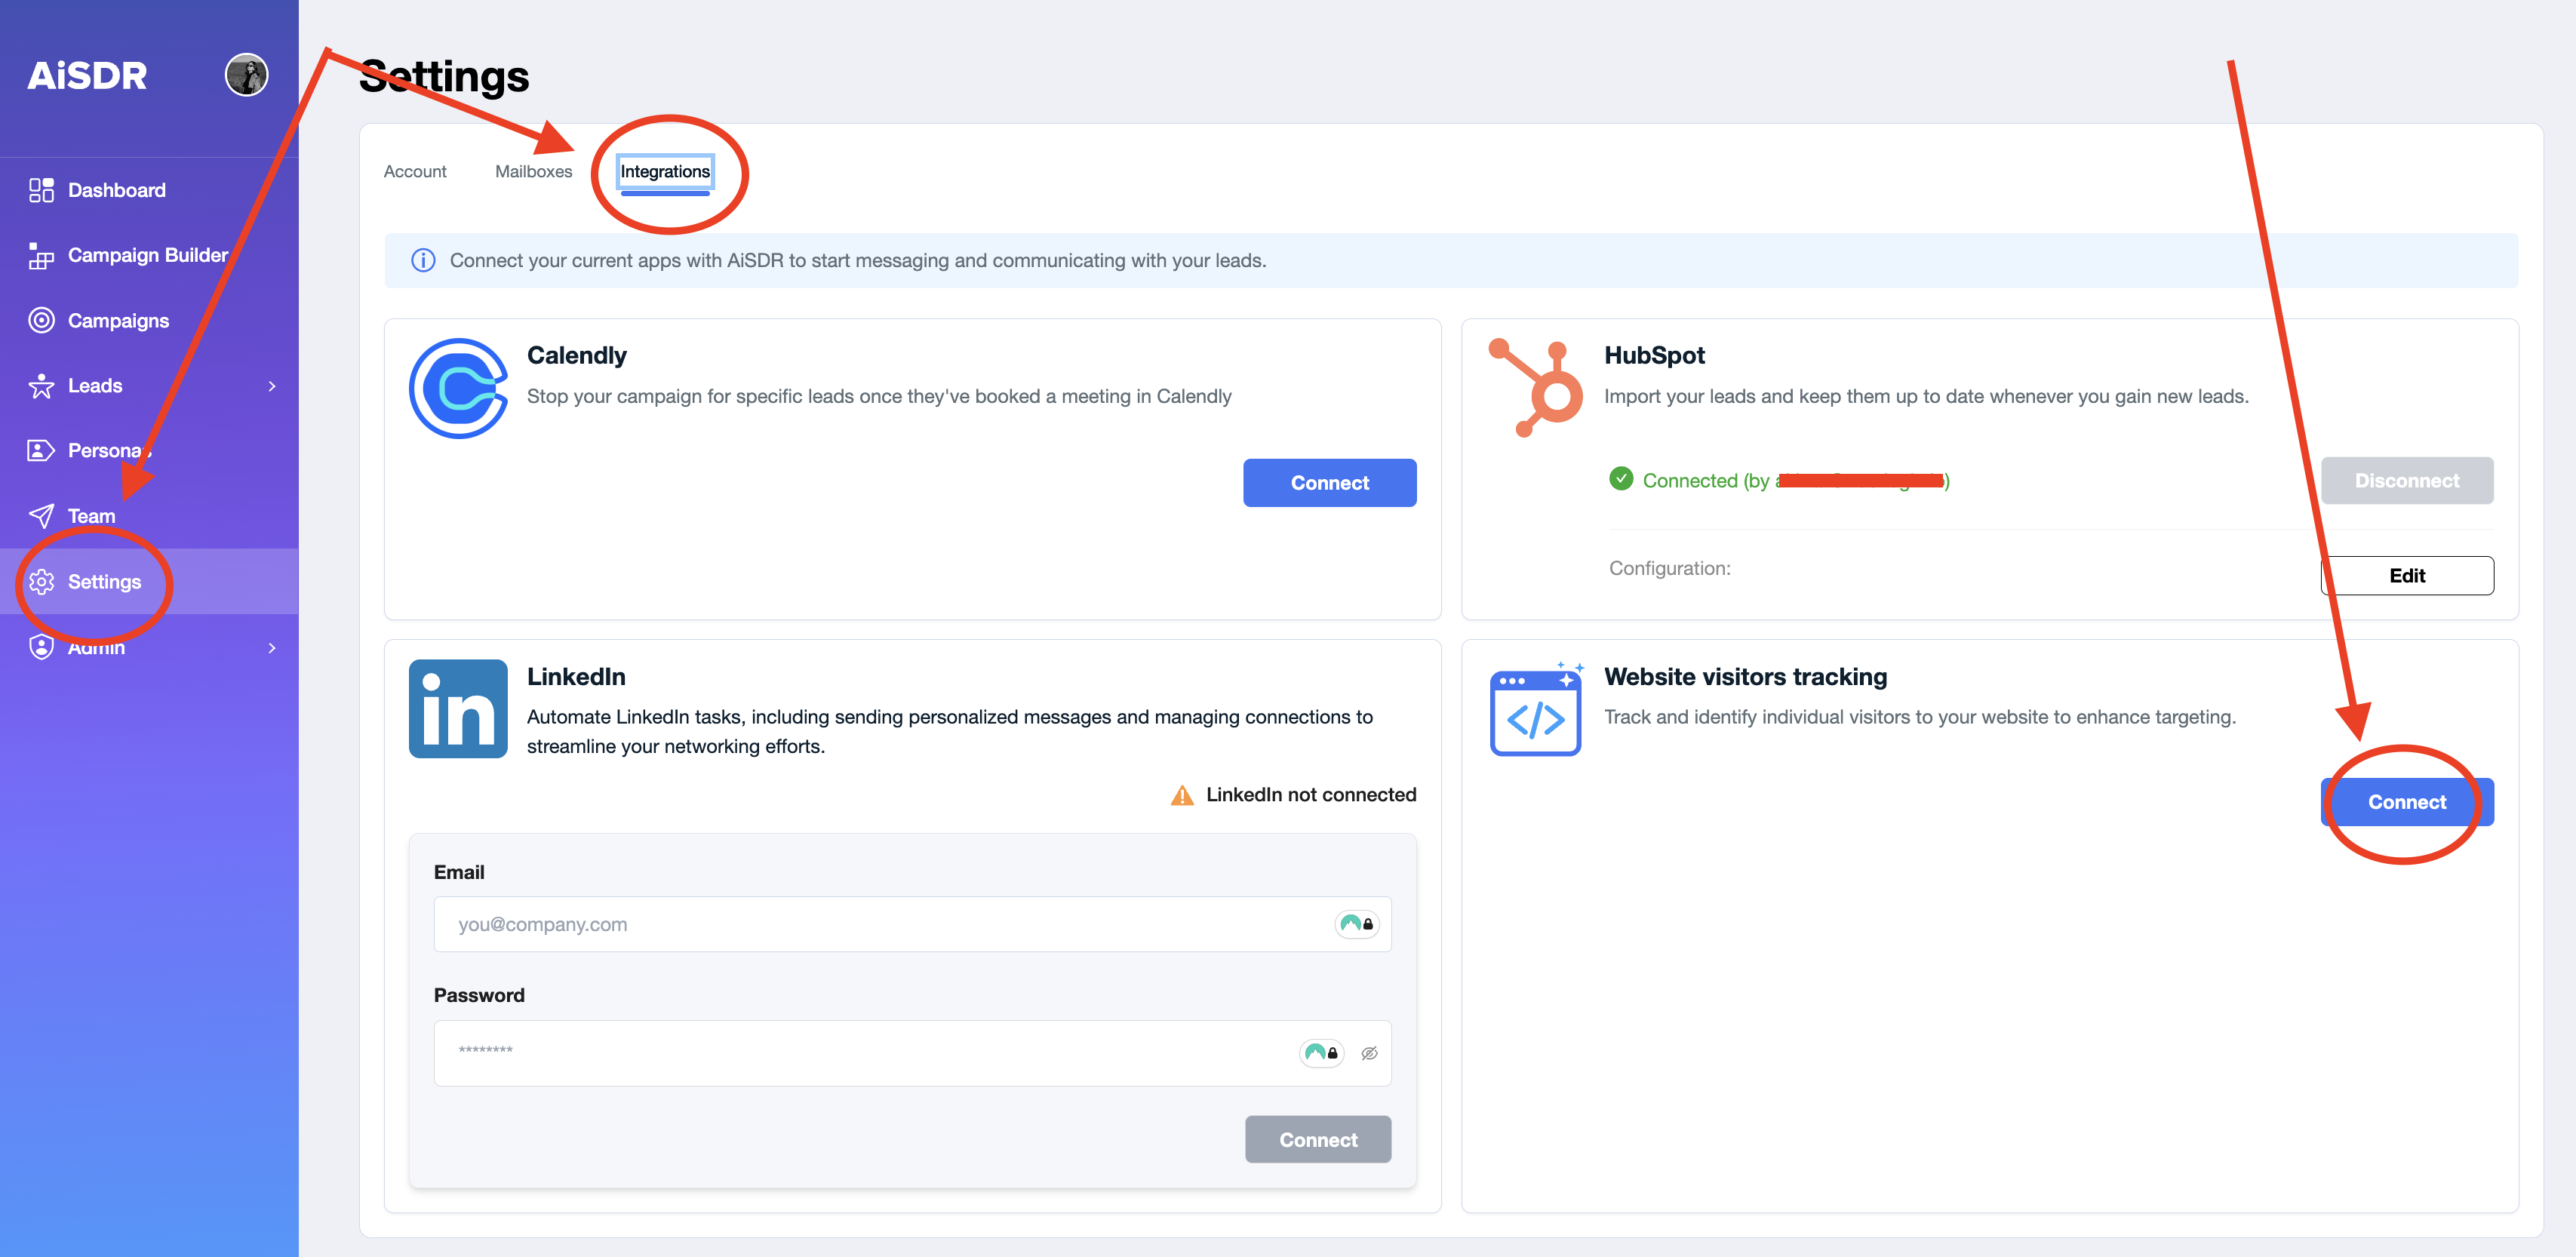Viewport: 2576px width, 1257px height.
Task: Expand the Admin submenu chevron
Action: 271,647
